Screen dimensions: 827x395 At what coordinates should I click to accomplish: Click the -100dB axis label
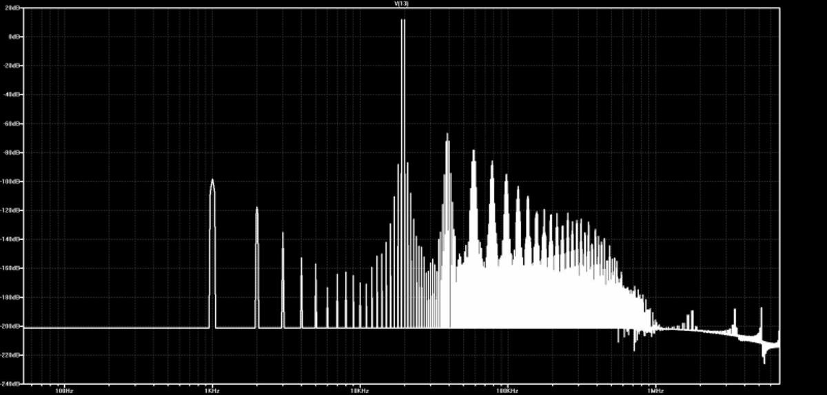(10, 181)
